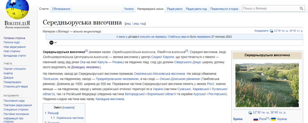Click coordinates link below infobox photo
This screenshot has height=123, width=308.
pyautogui.click(x=269, y=112)
